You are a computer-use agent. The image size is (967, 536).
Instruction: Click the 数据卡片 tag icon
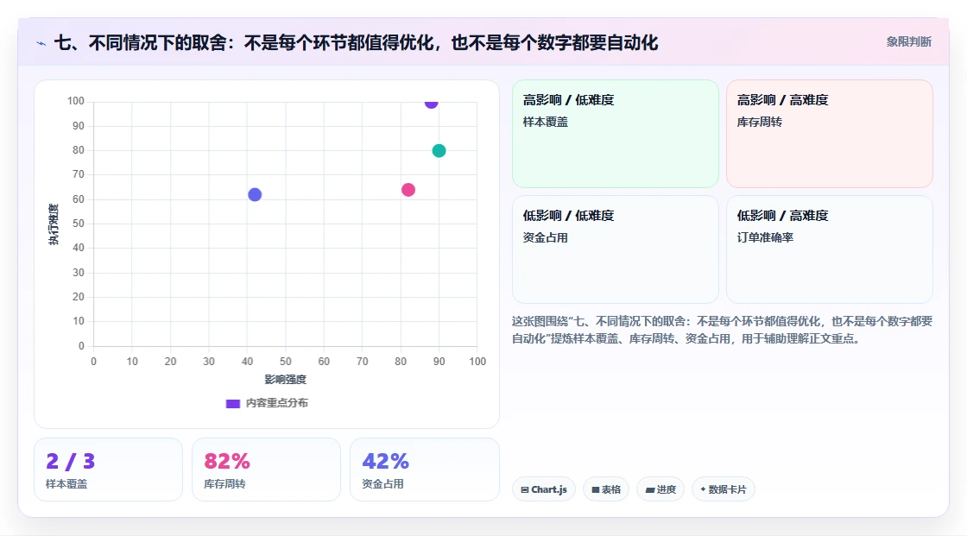[703, 489]
